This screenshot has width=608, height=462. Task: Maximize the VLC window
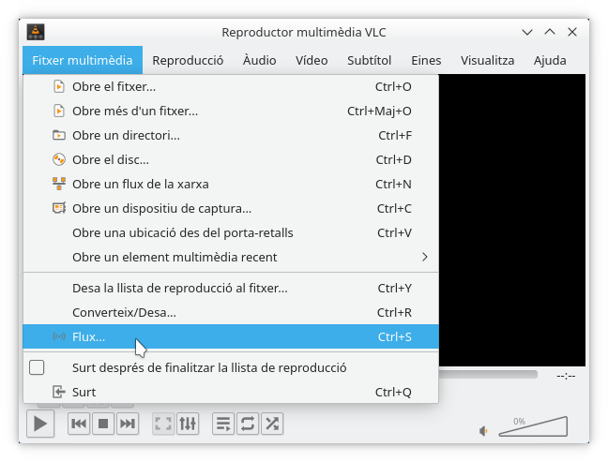(x=550, y=32)
